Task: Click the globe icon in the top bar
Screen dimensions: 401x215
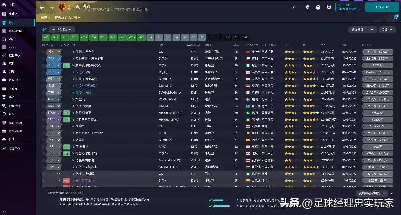Action: coord(307,7)
